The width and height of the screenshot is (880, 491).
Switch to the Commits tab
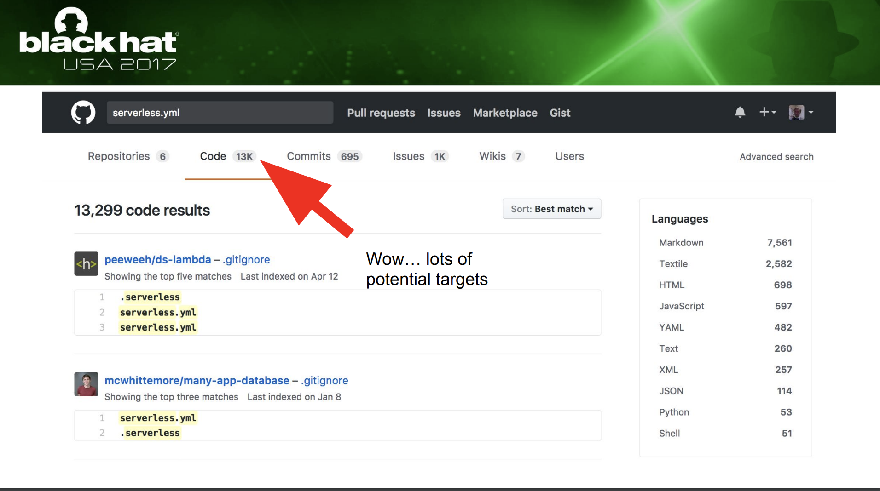pyautogui.click(x=324, y=156)
